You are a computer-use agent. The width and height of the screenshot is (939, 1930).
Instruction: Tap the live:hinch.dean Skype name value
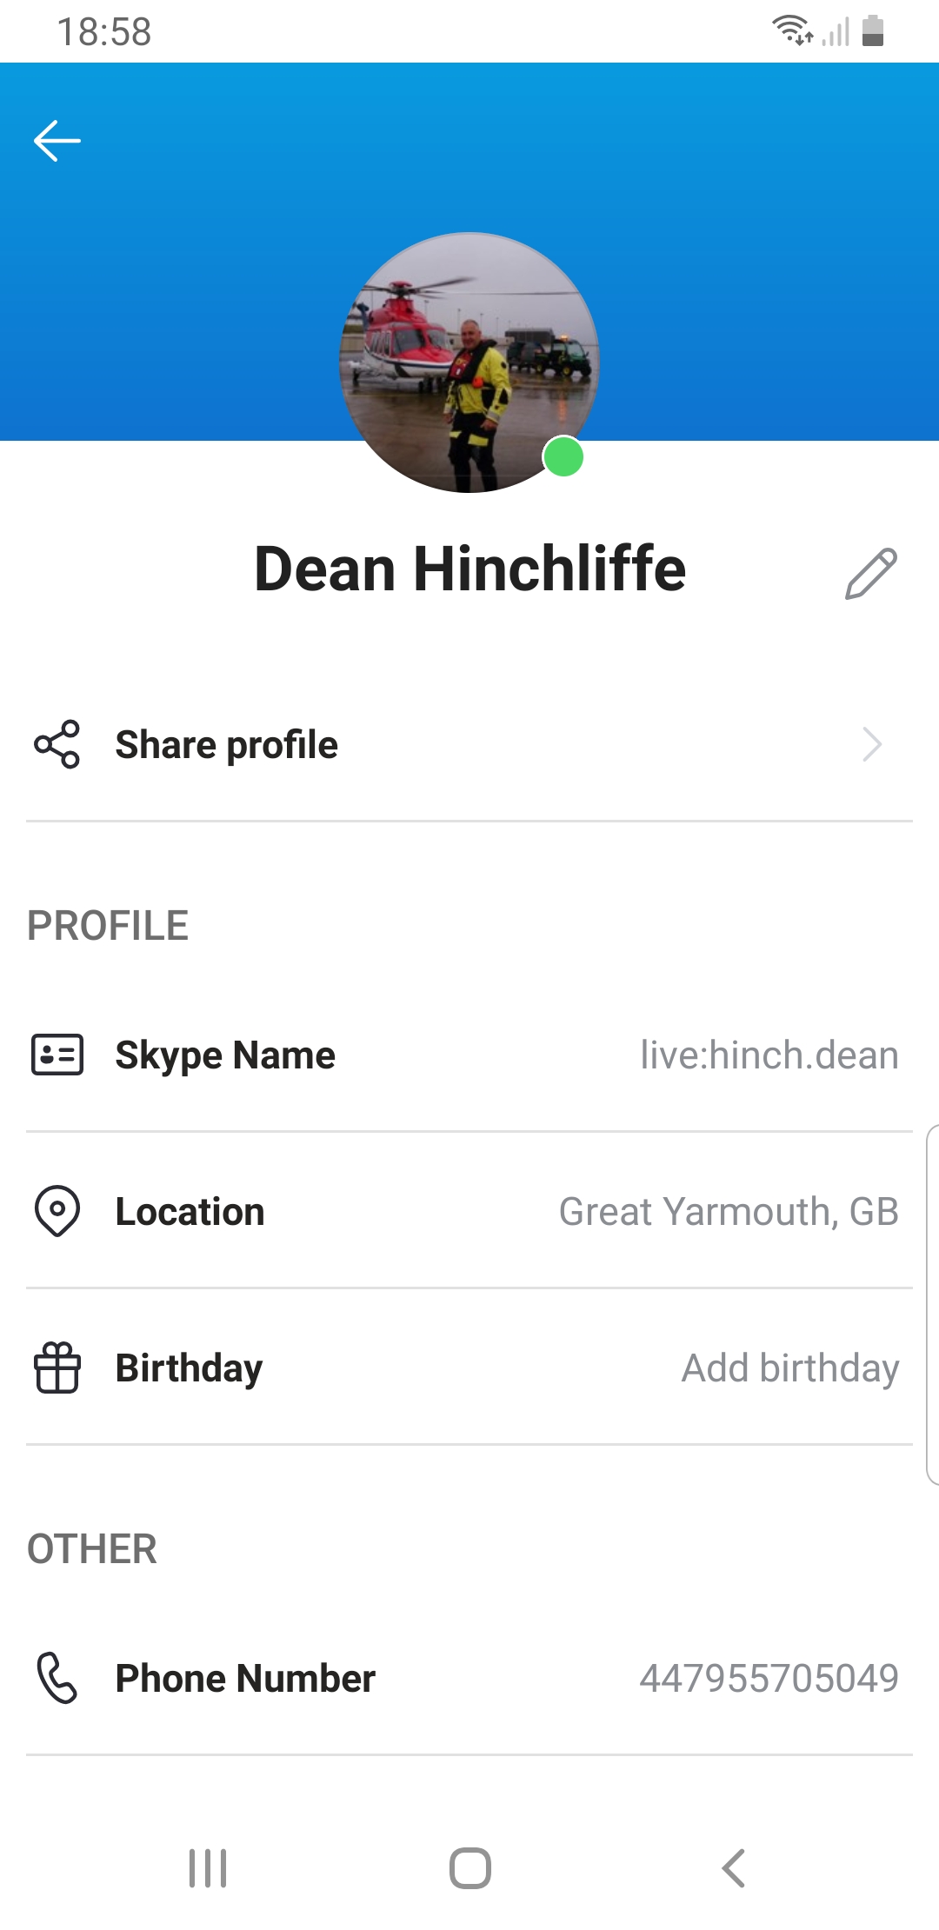coord(769,1055)
